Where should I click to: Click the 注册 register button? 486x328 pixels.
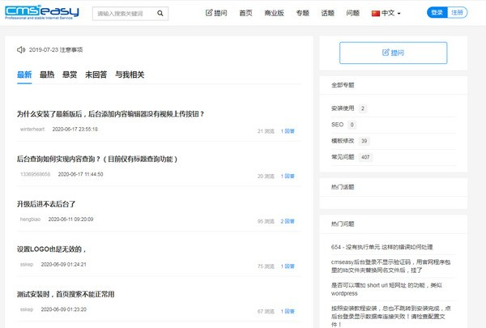[x=458, y=13]
